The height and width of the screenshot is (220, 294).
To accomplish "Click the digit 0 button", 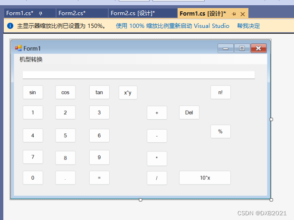I will 33,178.
